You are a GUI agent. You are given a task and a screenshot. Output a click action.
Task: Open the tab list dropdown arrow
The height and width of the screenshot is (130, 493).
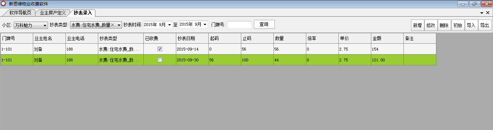(482, 13)
